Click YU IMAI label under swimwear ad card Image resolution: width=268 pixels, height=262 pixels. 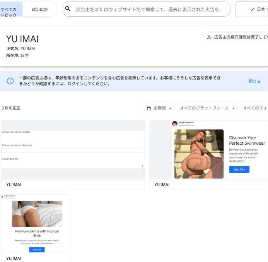tap(162, 185)
